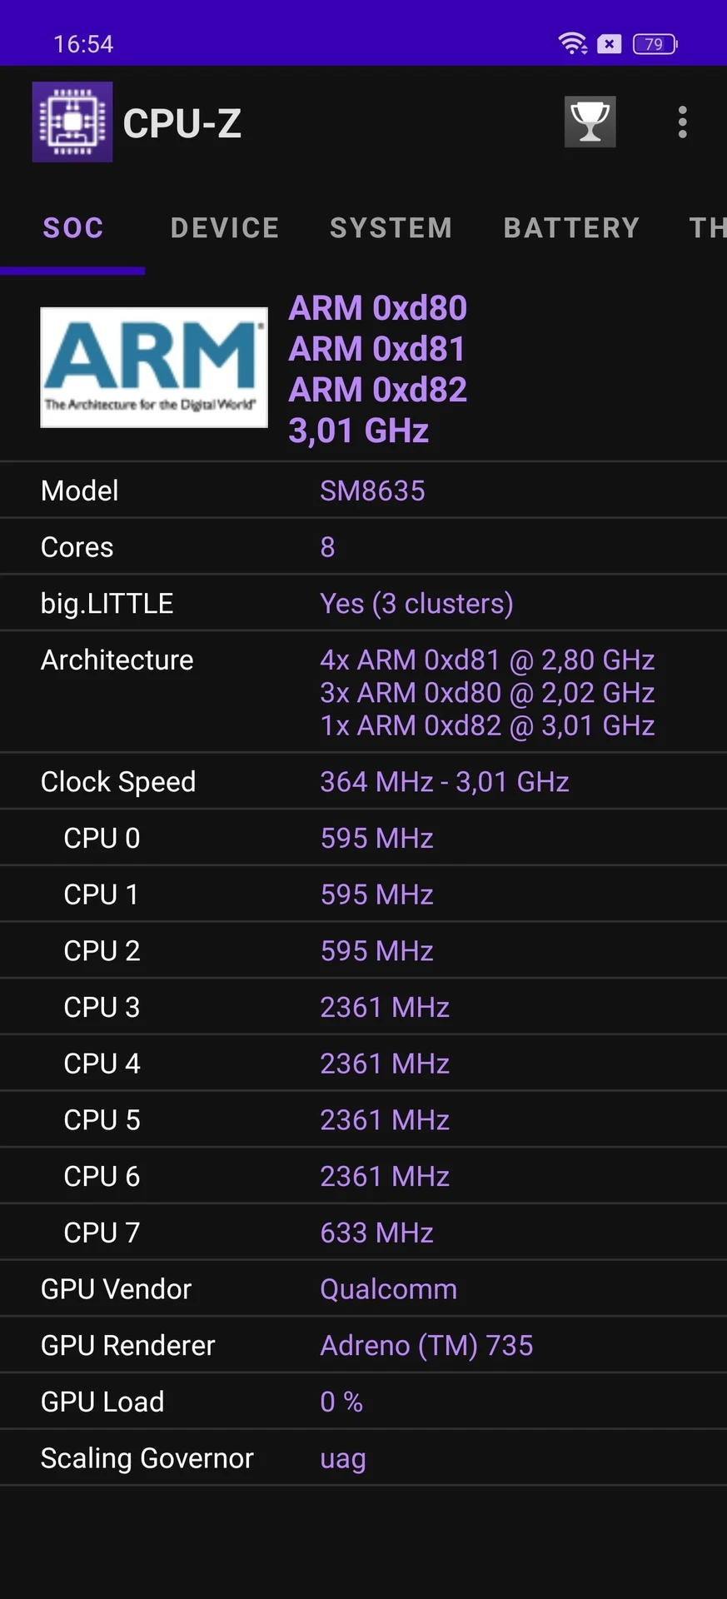The image size is (727, 1599).
Task: Tap the Wi-Fi status bar icon
Action: [x=572, y=43]
